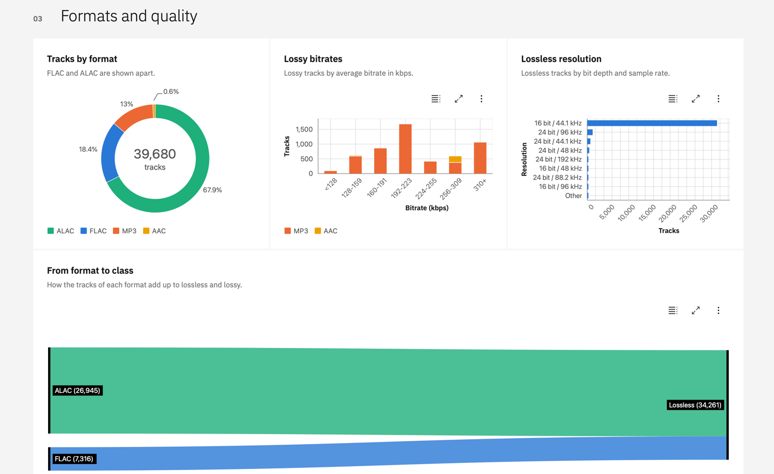This screenshot has height=474, width=774.
Task: Select the 128-159 bitrate bar
Action: tap(355, 165)
